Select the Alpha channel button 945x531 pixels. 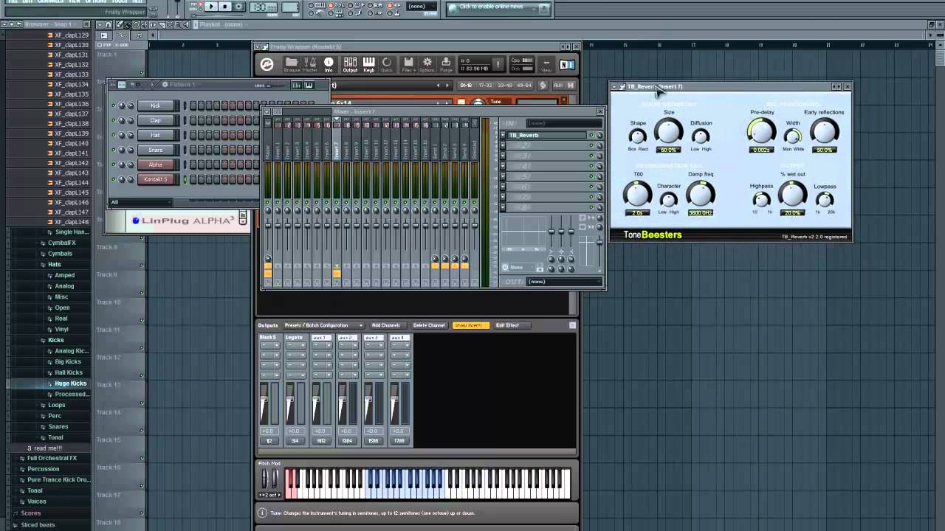coord(155,164)
